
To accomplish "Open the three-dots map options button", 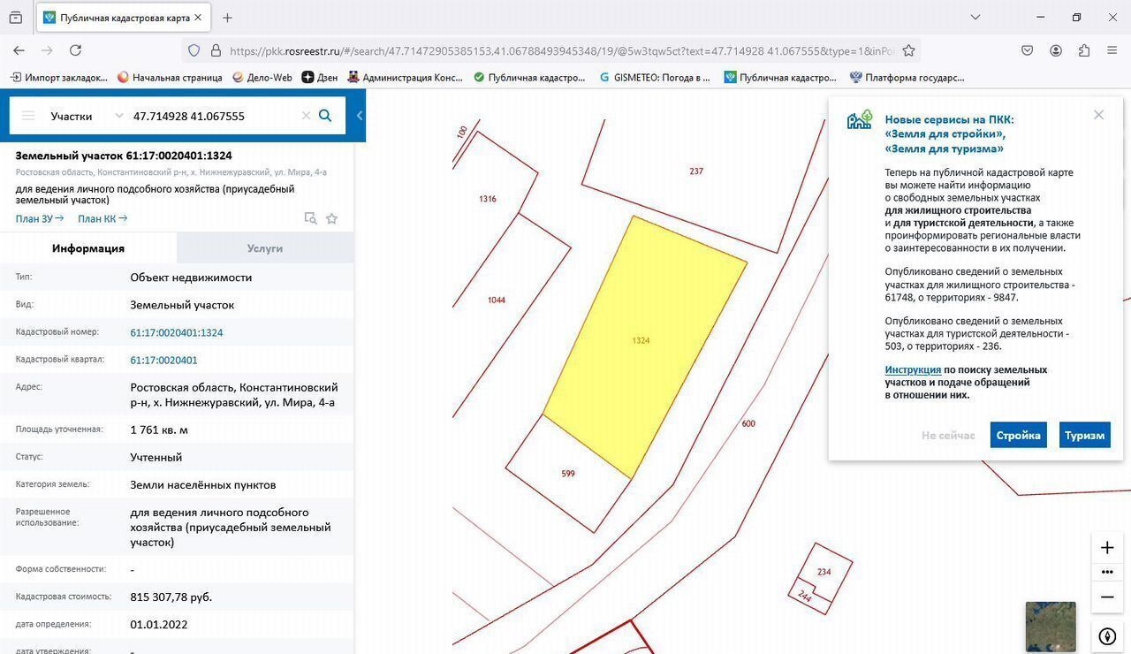I will [1107, 572].
